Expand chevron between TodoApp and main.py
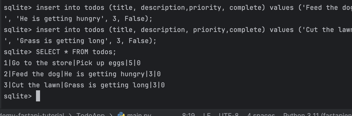Screen dimensions: 352x116 click(x=111, y=115)
